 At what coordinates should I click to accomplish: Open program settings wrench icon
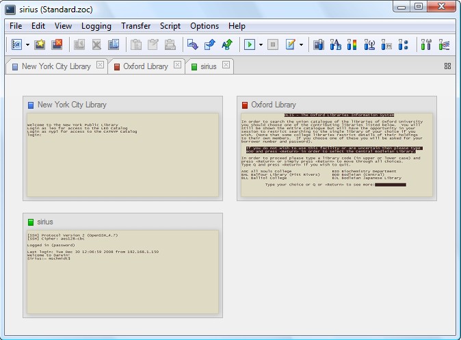pos(425,44)
